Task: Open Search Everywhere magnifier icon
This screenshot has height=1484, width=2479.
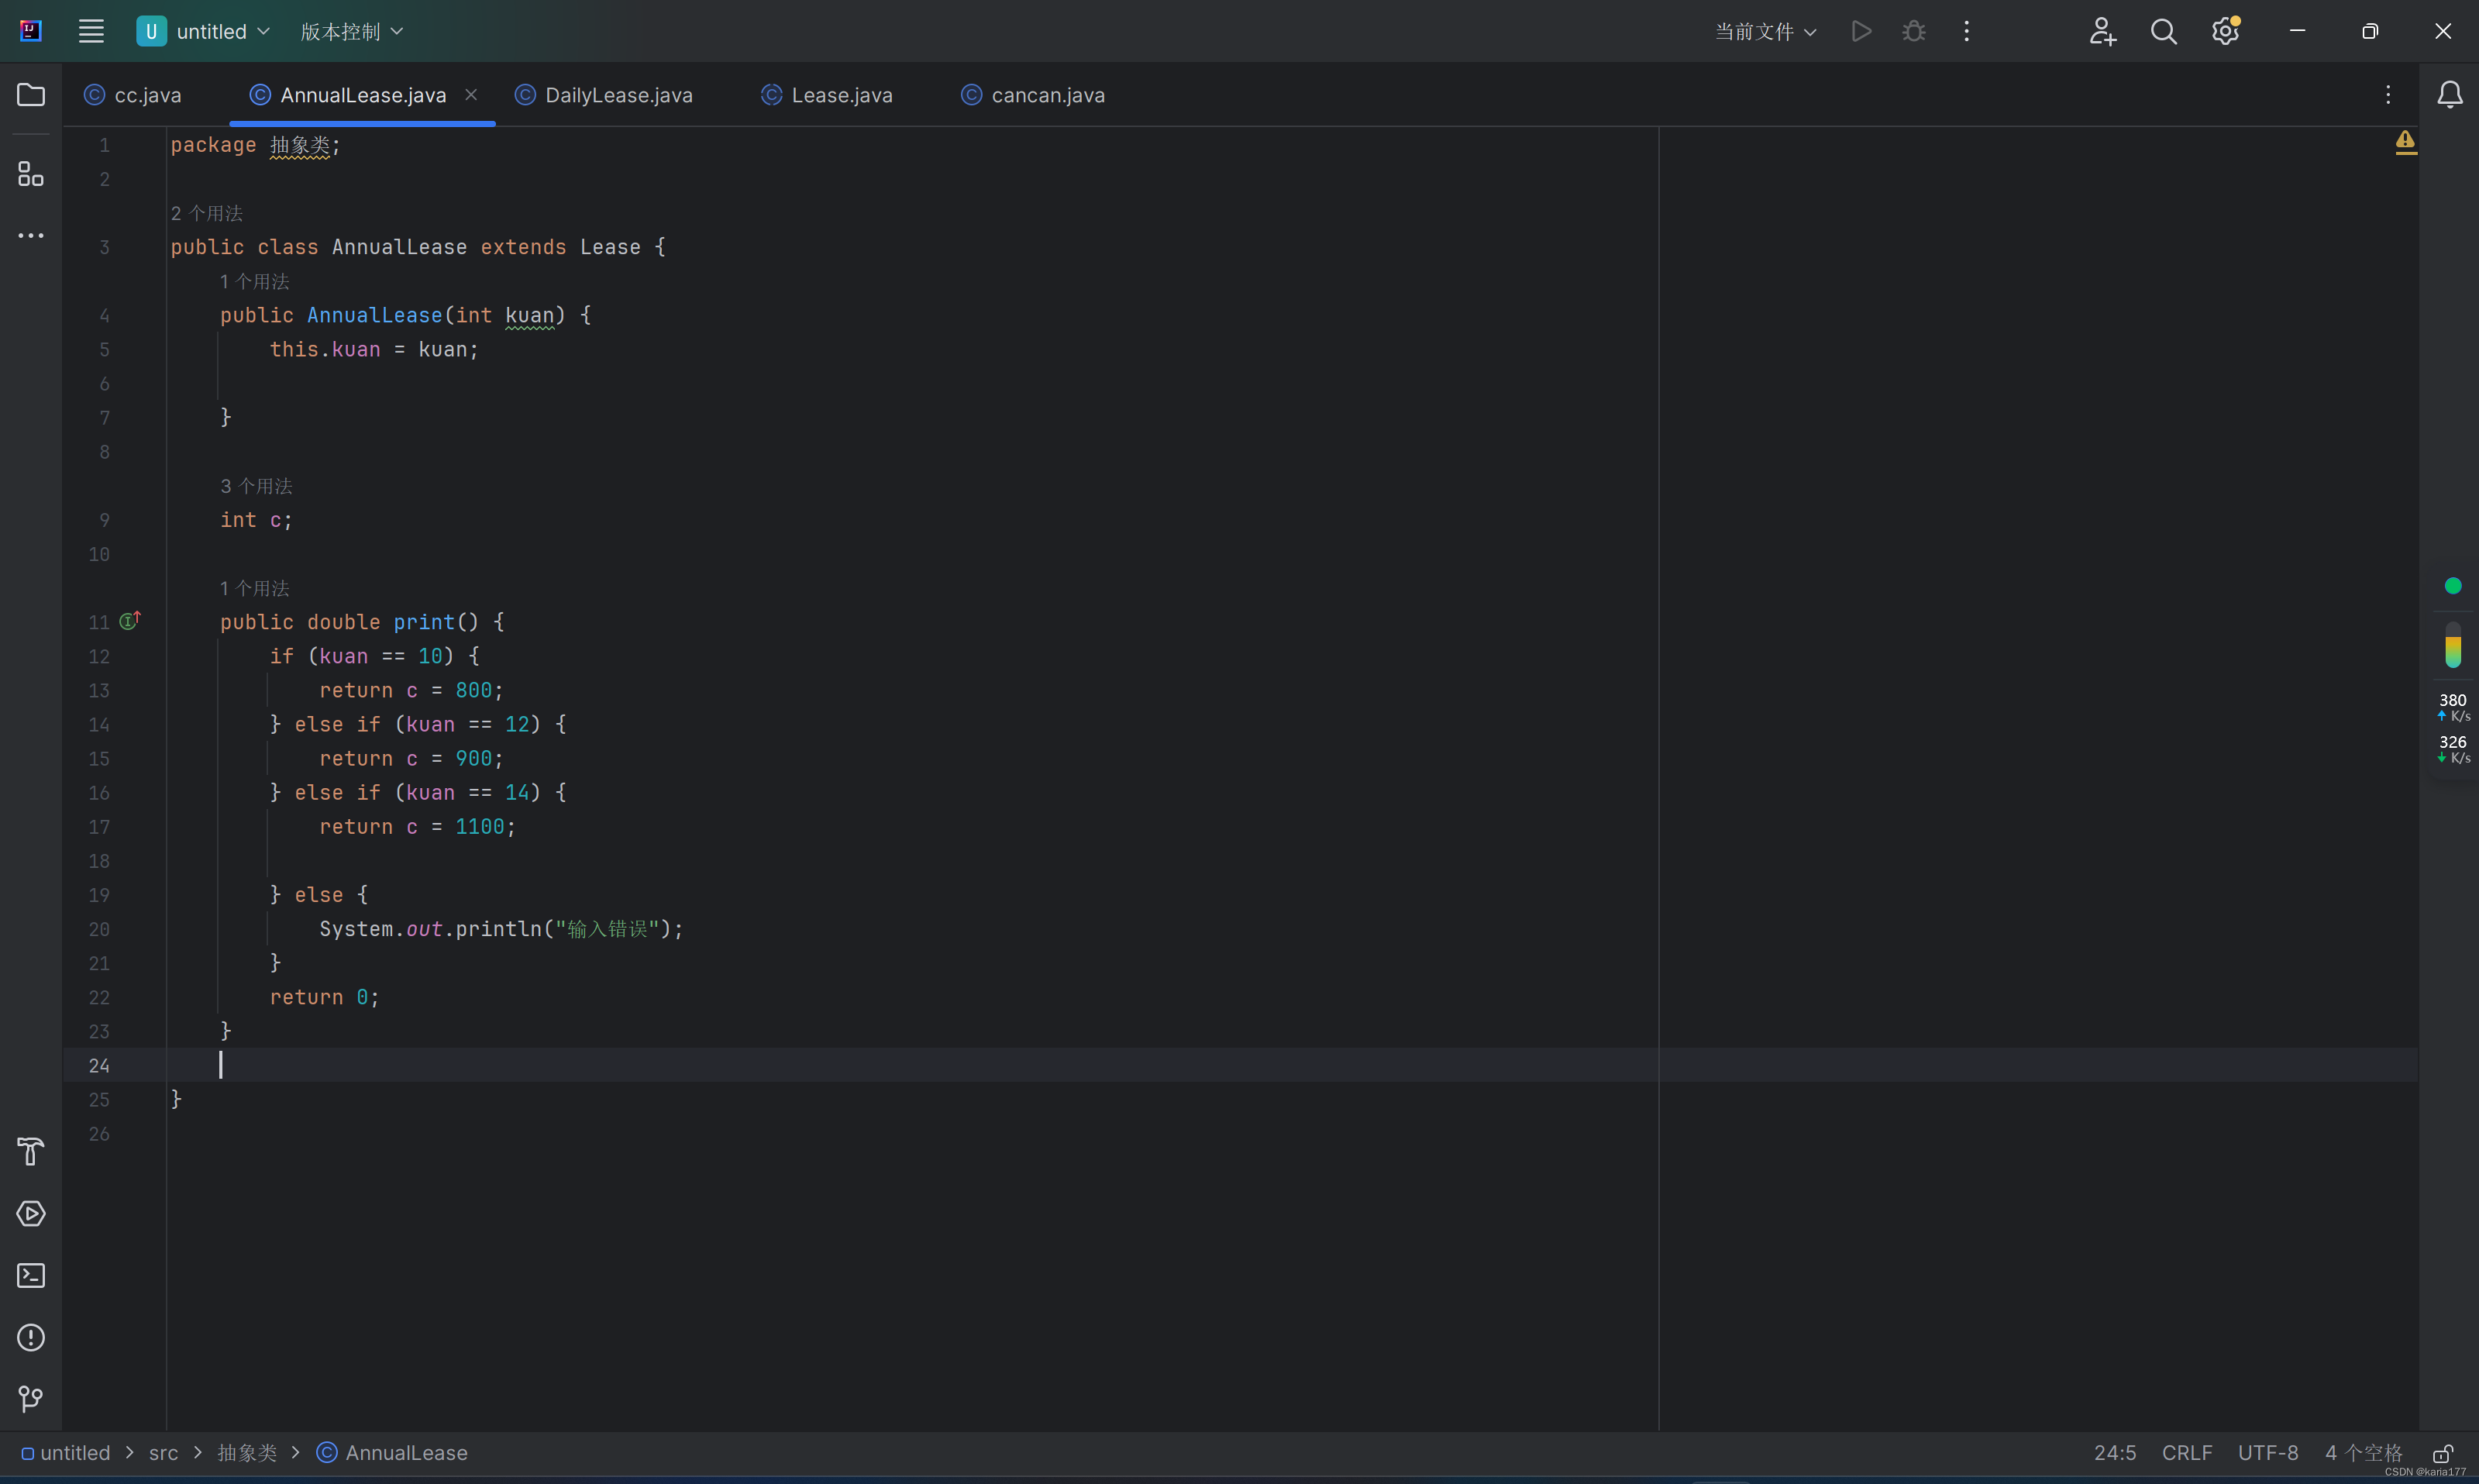Action: (2163, 31)
